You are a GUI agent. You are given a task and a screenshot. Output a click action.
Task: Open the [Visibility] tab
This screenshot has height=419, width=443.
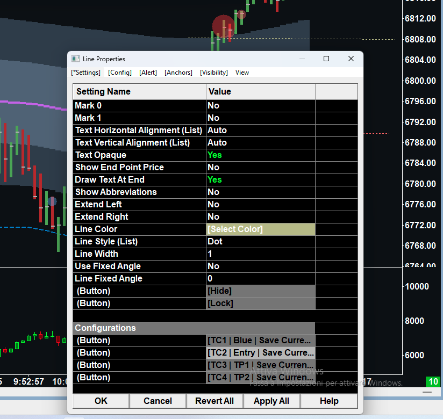214,73
